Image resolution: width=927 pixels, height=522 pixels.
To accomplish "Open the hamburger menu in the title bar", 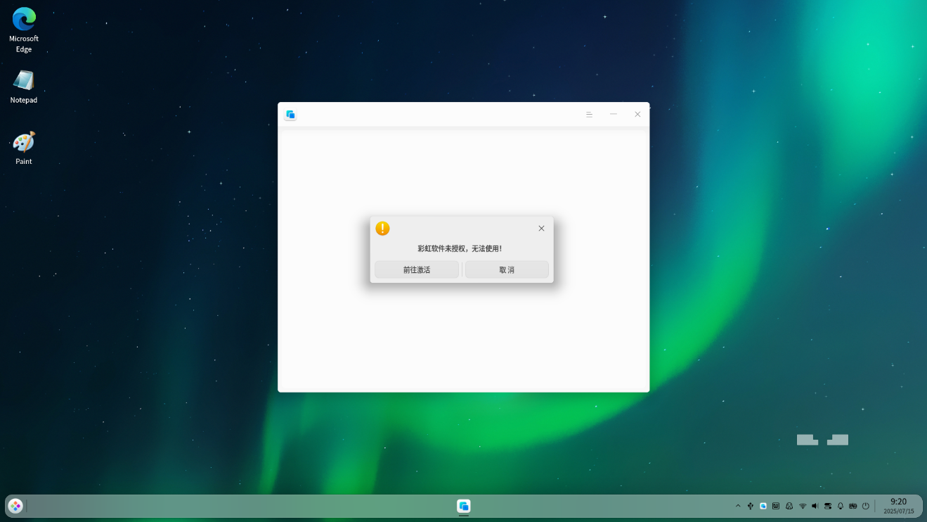I will pyautogui.click(x=589, y=115).
